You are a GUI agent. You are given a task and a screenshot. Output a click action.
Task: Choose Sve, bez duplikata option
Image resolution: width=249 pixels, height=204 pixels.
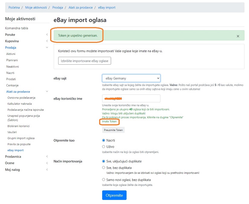(x=104, y=167)
